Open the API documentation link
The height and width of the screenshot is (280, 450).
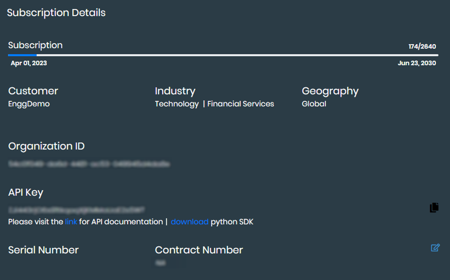(71, 221)
